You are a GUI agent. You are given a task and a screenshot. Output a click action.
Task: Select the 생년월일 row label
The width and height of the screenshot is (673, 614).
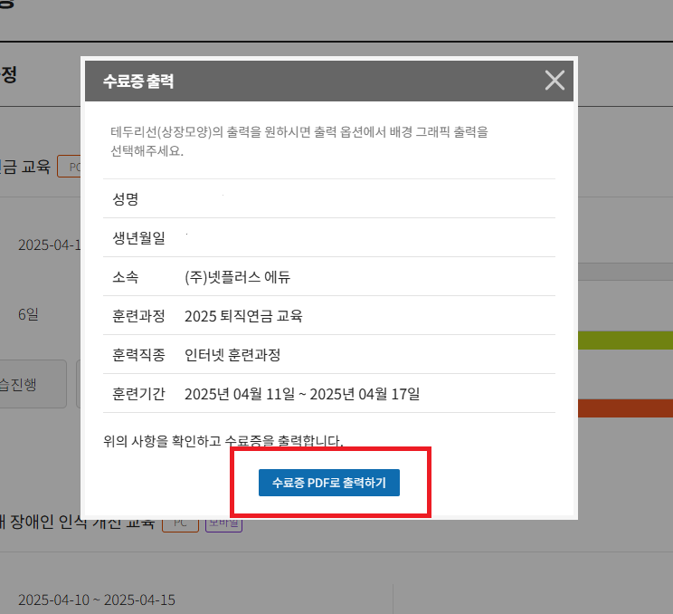point(138,238)
